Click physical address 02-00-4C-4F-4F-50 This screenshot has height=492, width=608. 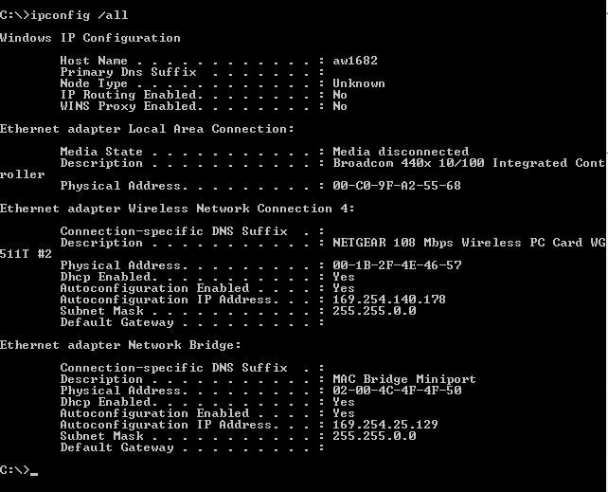coord(397,391)
